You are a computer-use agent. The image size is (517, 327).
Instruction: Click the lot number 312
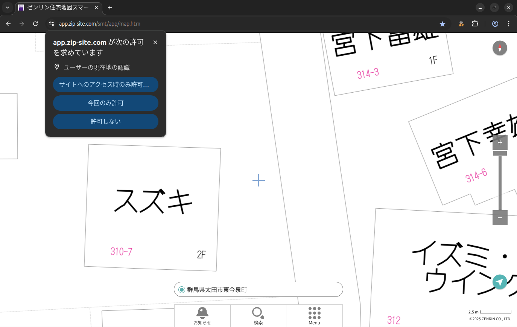pyautogui.click(x=394, y=320)
